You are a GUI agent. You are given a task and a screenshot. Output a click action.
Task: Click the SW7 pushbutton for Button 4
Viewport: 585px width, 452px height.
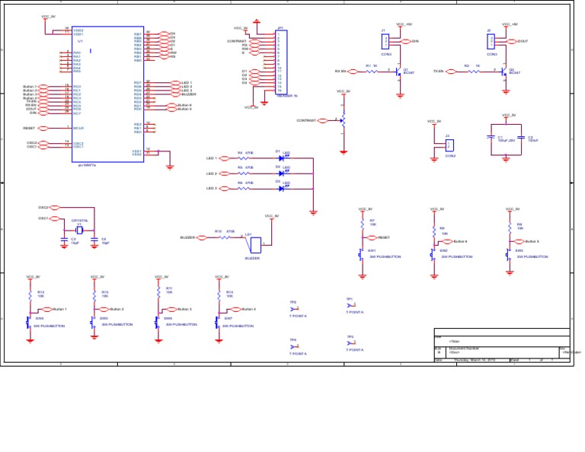coord(218,323)
